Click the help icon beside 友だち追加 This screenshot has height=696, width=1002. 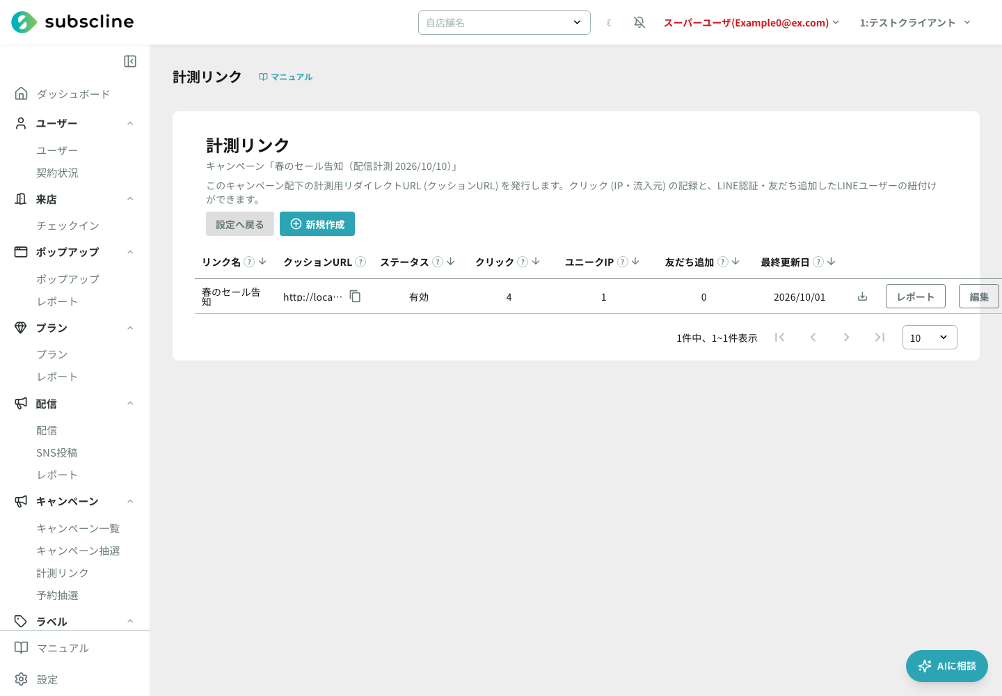[x=723, y=262]
